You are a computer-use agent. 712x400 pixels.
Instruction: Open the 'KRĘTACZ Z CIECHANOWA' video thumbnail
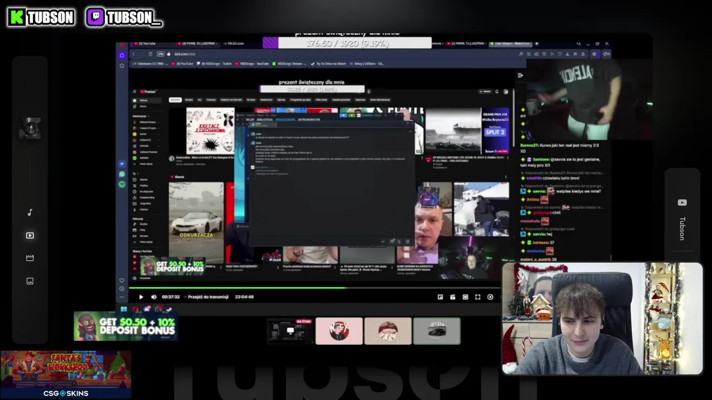[210, 131]
